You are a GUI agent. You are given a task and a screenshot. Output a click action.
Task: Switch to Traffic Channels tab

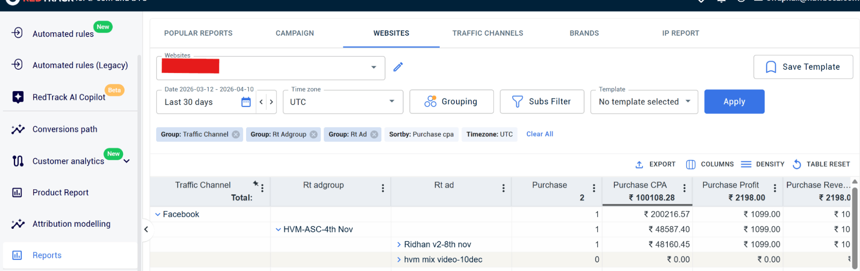click(x=487, y=33)
